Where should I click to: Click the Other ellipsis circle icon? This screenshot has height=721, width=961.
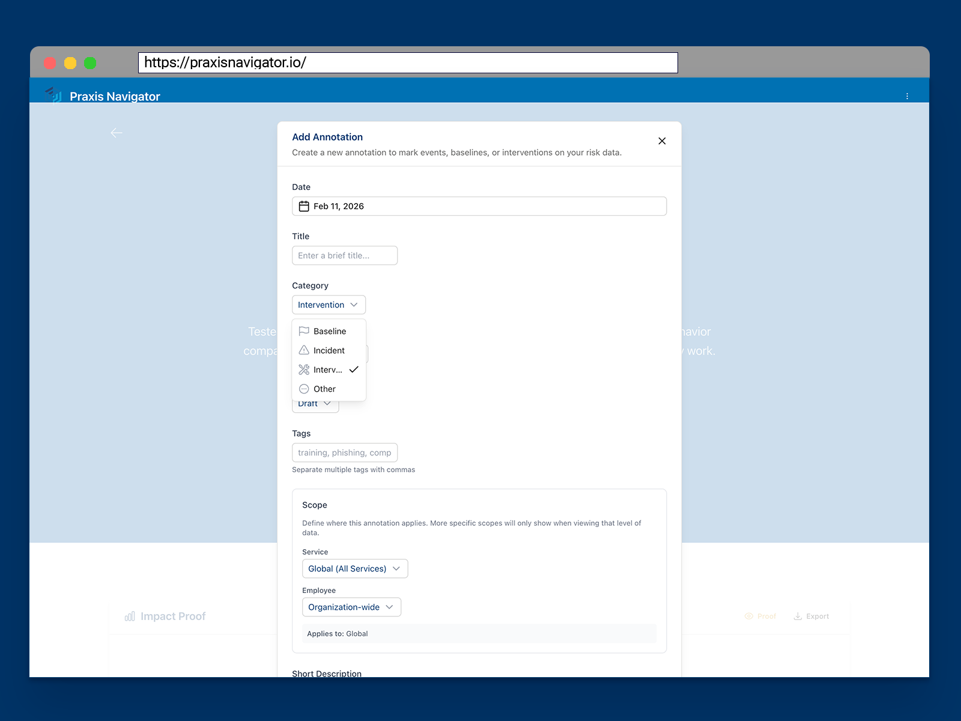[x=304, y=389]
